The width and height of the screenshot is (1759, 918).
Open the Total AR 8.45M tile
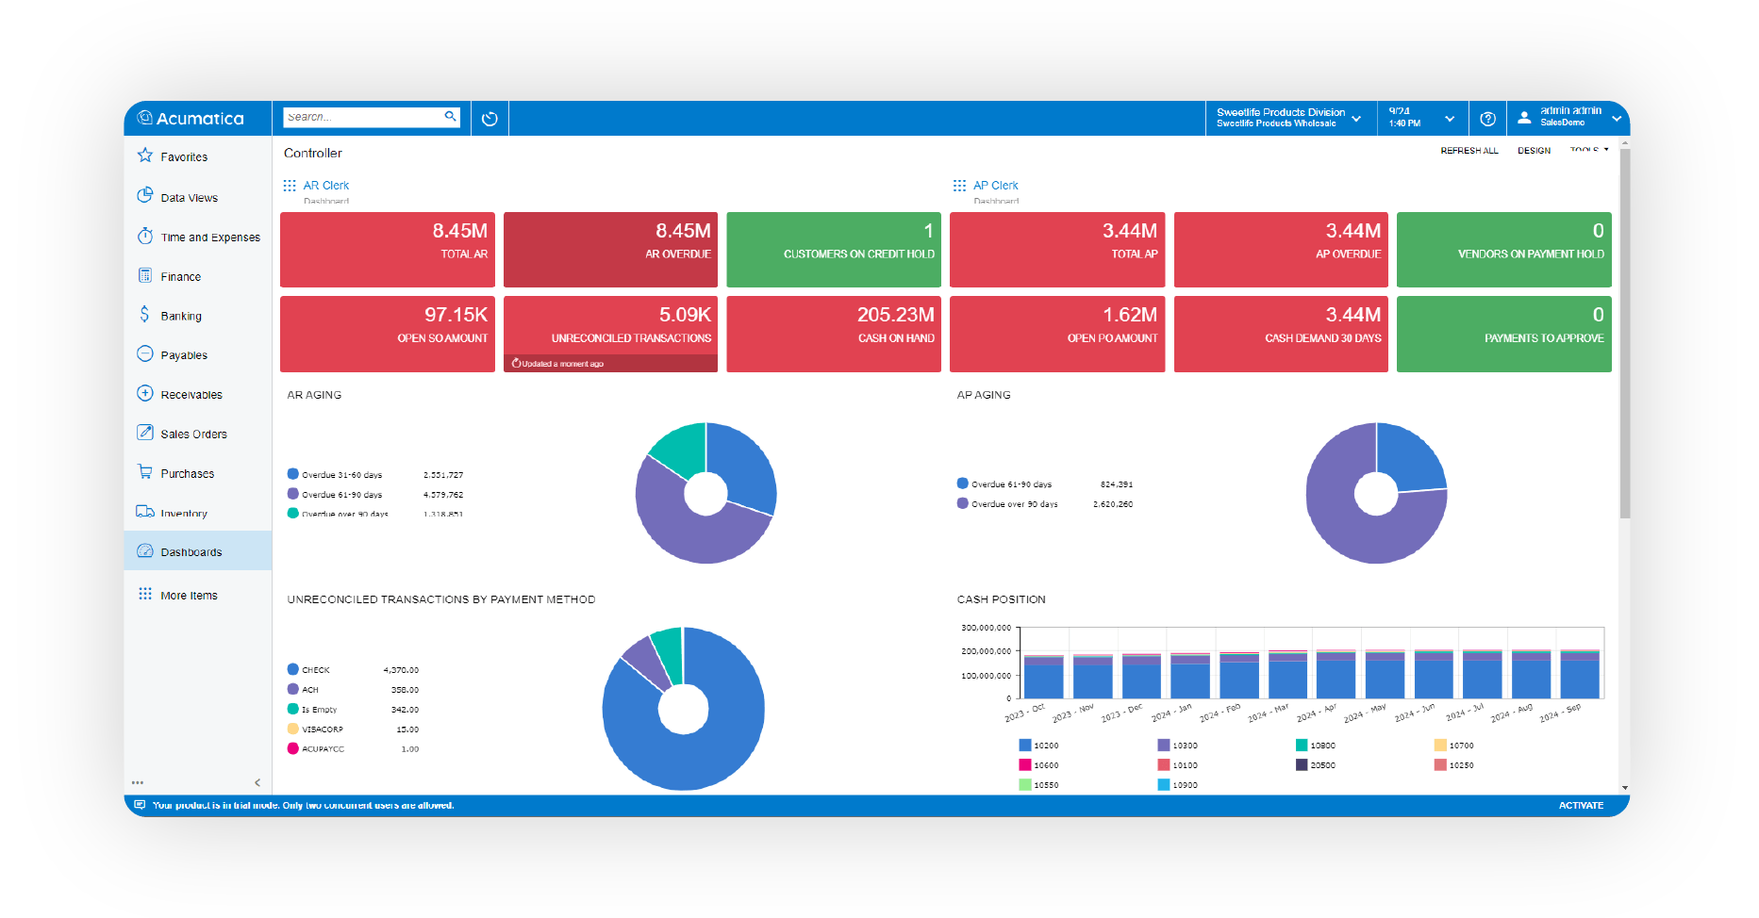(x=388, y=250)
